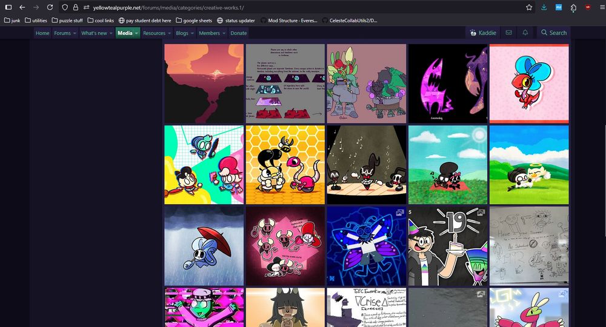Open the gray flower planes diagram thumbnail

[x=285, y=84]
